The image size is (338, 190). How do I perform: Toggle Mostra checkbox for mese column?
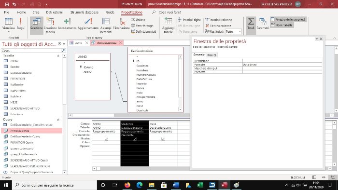tap(163, 139)
